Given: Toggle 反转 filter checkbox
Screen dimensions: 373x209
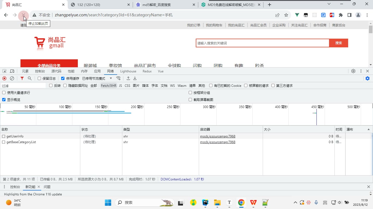Looking at the screenshot, I should click(x=51, y=86).
